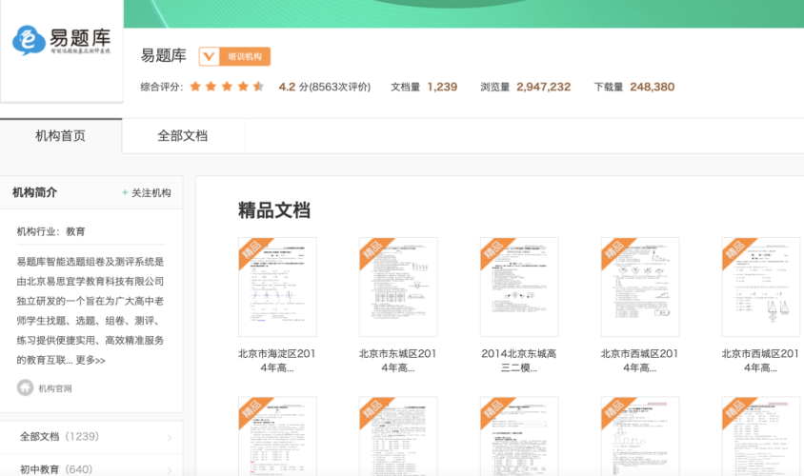Click the 易题库 institution name heading
804x476 pixels.
point(164,55)
